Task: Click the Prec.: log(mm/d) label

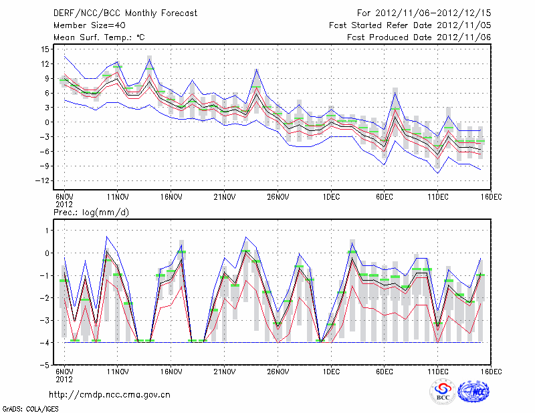Action: pyautogui.click(x=91, y=212)
